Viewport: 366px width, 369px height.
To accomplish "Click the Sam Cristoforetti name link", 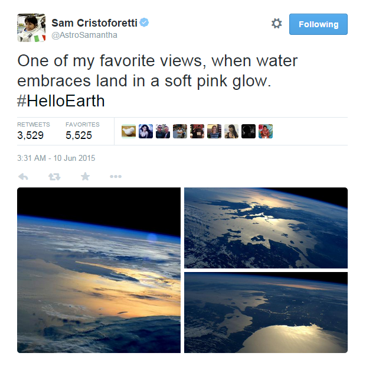I will [93, 22].
